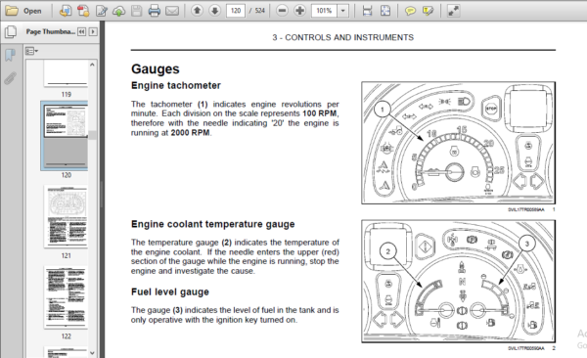Open the zoom level dropdown arrow
The image size is (587, 358).
point(343,11)
